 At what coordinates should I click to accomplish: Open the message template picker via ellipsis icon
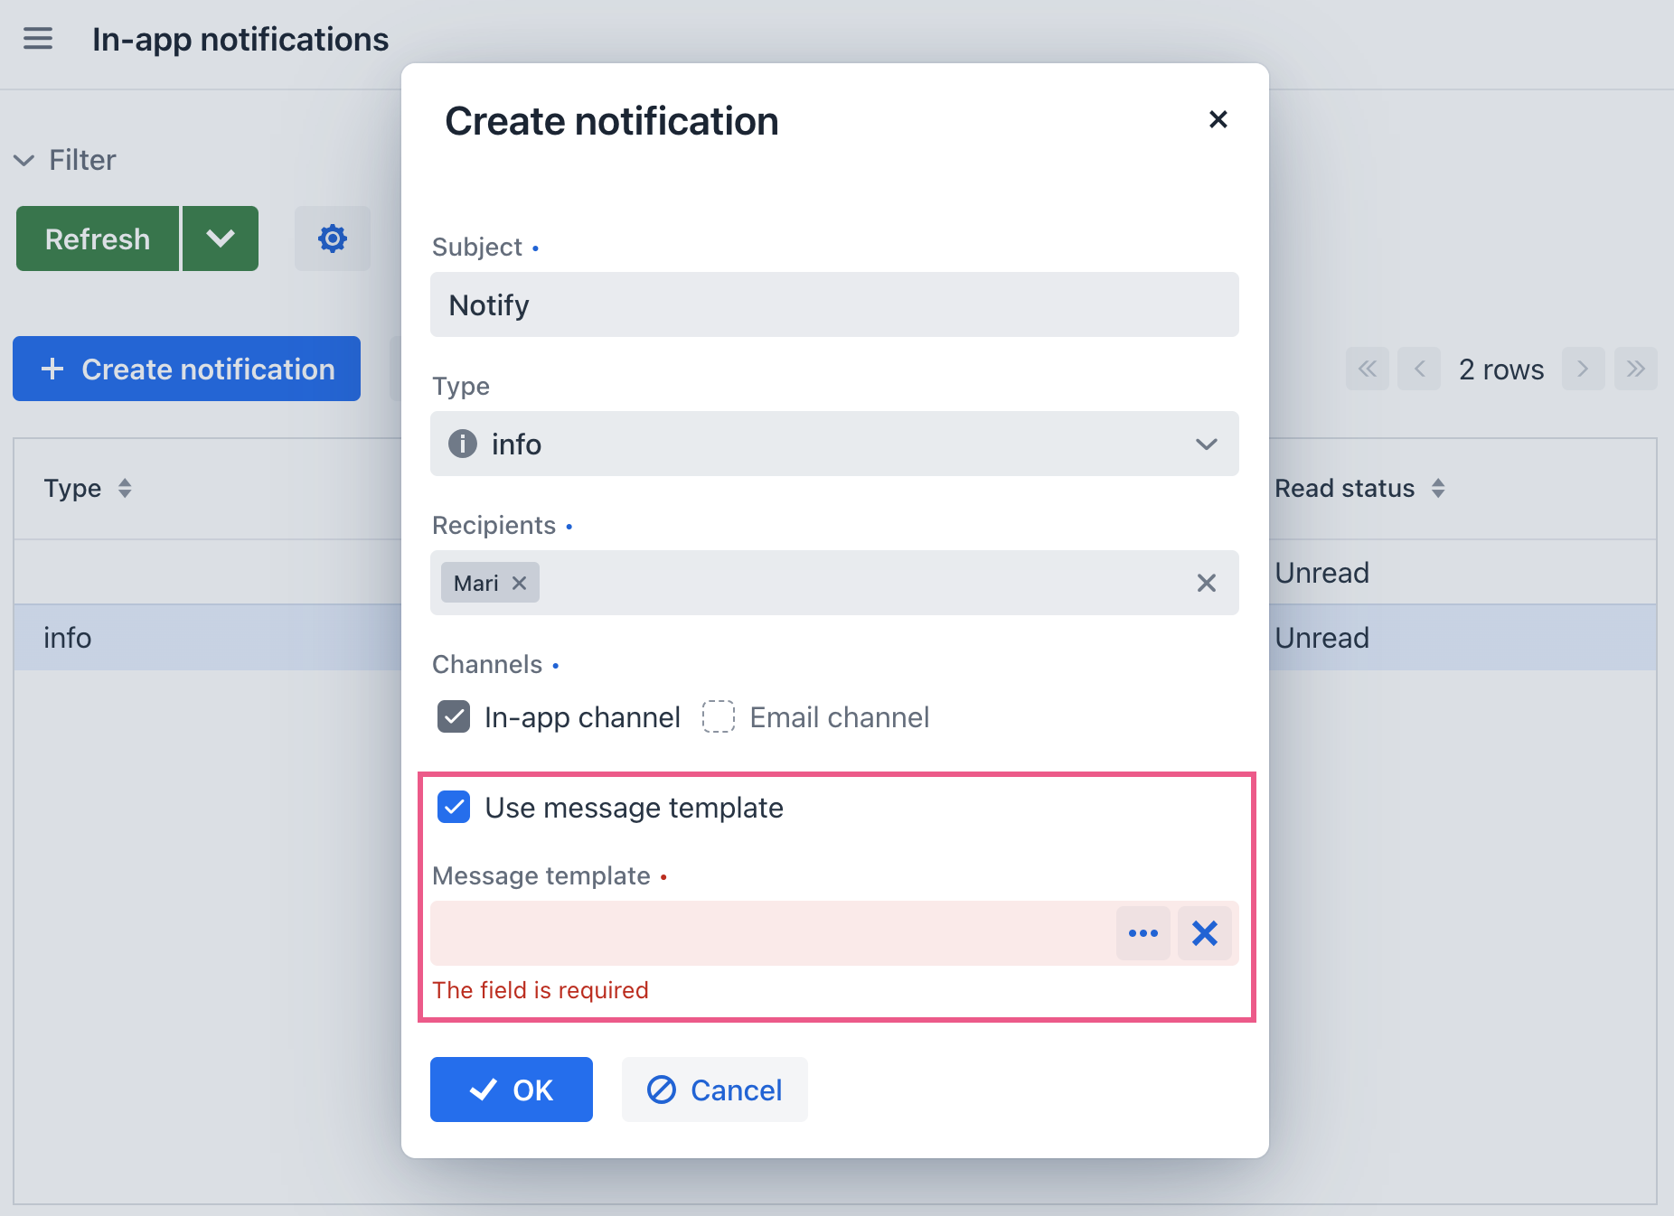click(x=1143, y=933)
